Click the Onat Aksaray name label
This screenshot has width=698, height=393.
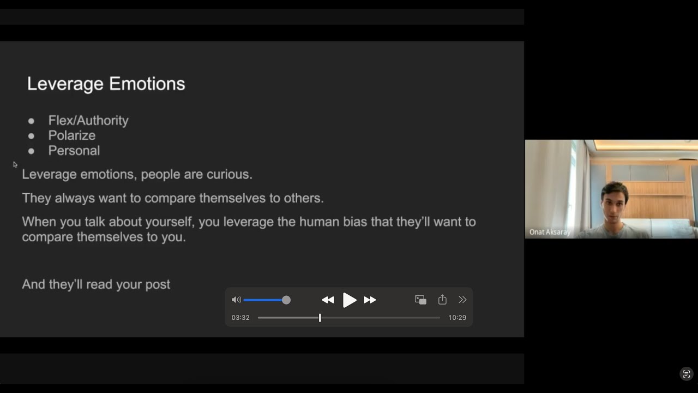550,232
